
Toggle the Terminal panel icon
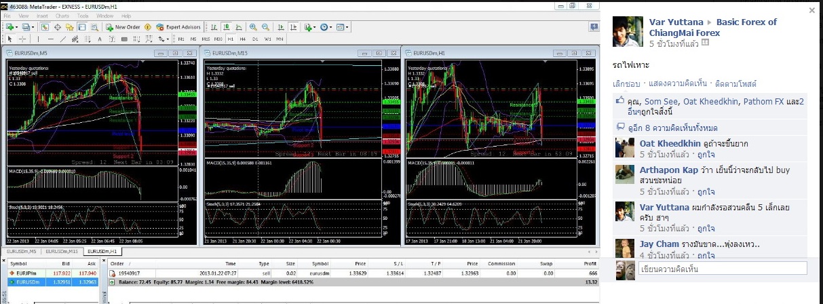[81, 27]
